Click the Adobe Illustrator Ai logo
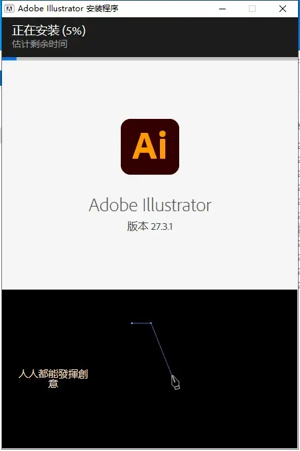Screen dimensions: 300x451 point(150,147)
